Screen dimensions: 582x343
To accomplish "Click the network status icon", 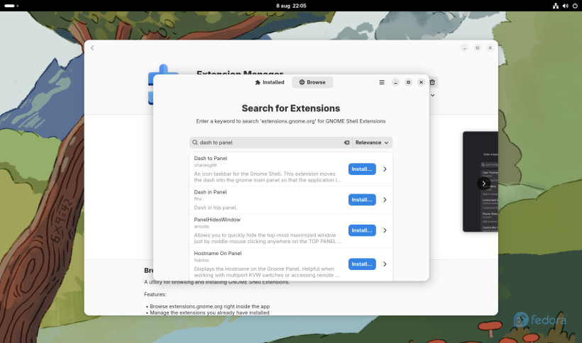I will (x=556, y=6).
